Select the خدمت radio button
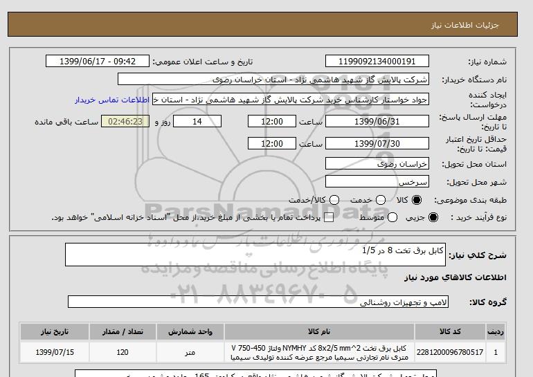This screenshot has width=533, height=377. [381, 200]
